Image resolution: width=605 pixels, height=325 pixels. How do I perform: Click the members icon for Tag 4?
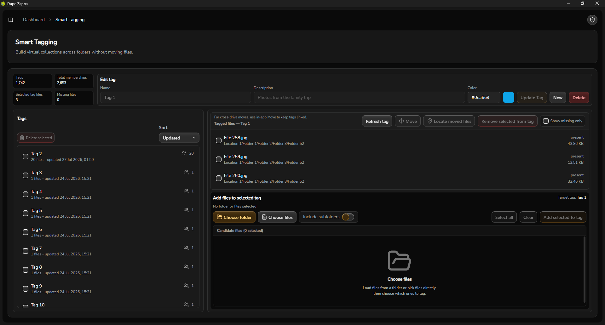point(186,191)
